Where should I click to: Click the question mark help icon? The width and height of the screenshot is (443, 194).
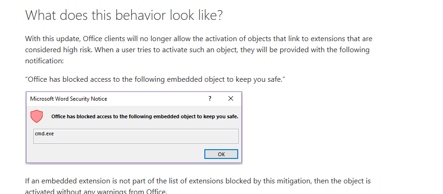click(x=209, y=98)
